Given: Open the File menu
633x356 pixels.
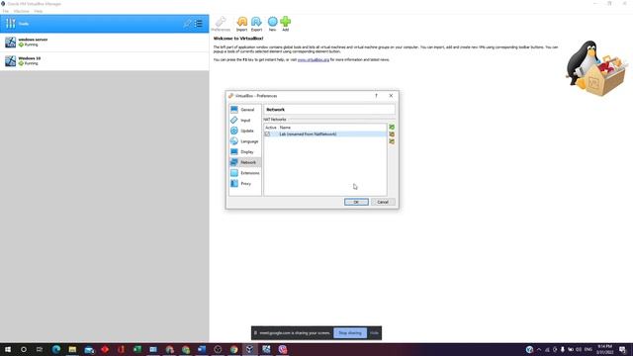Looking at the screenshot, I should click(x=6, y=11).
